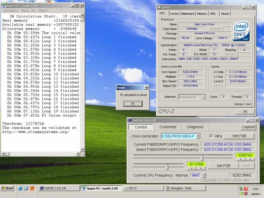Screen dimensions: 264x198
Task: Click the 6292.3MHz CPU frequency field
Action: pos(242,175)
